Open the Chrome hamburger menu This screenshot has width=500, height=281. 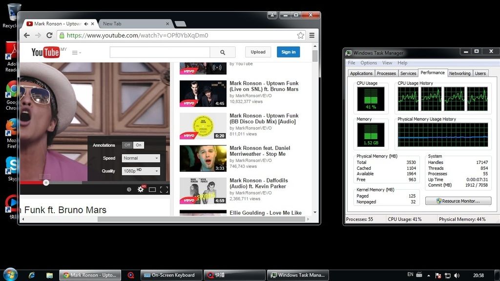coord(312,35)
